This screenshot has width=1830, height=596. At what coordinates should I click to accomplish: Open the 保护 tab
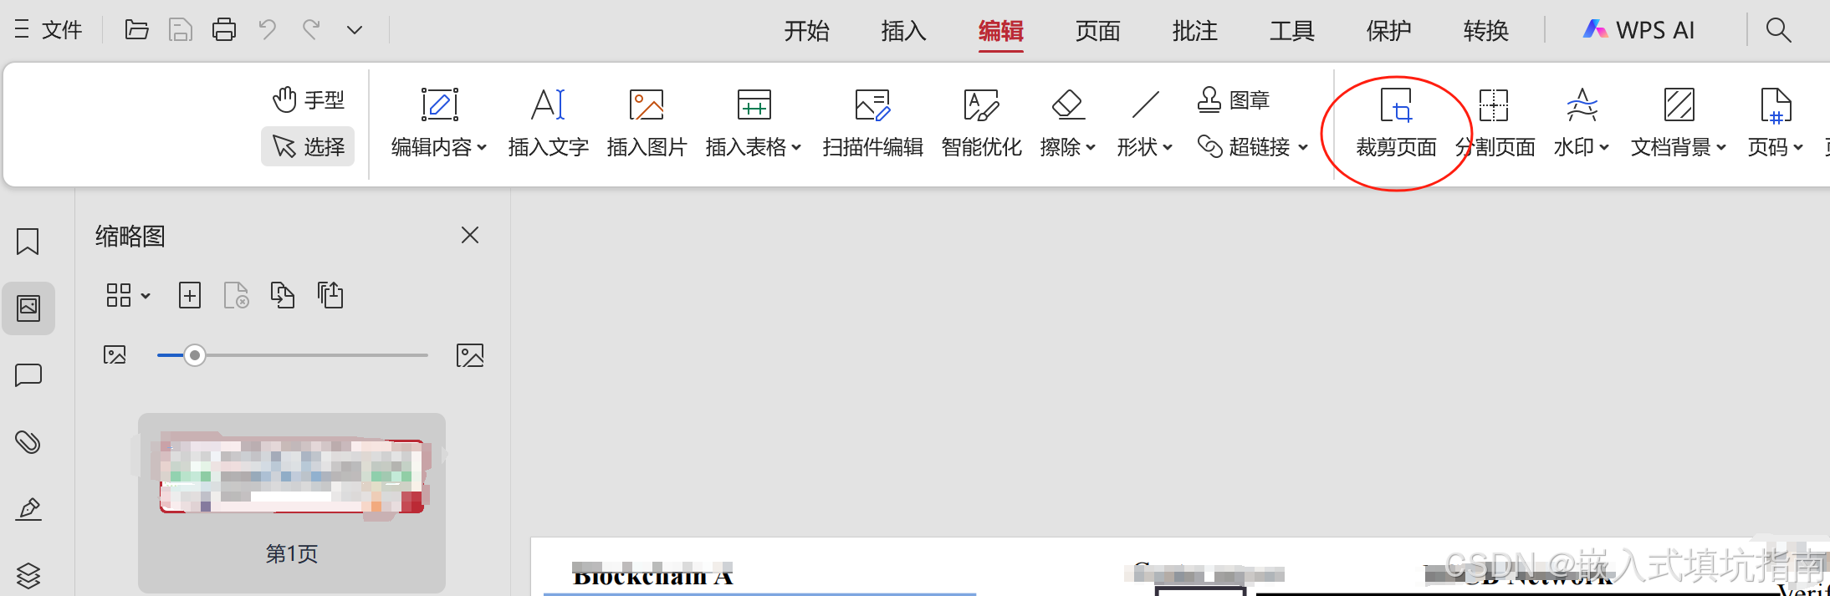click(x=1389, y=31)
